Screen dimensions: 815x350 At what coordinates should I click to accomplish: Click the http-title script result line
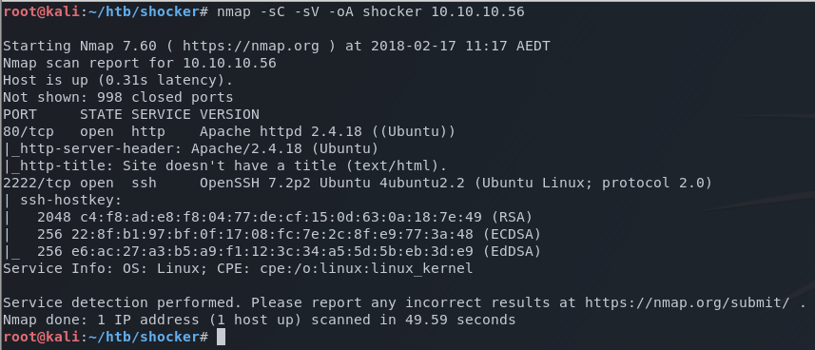point(224,165)
